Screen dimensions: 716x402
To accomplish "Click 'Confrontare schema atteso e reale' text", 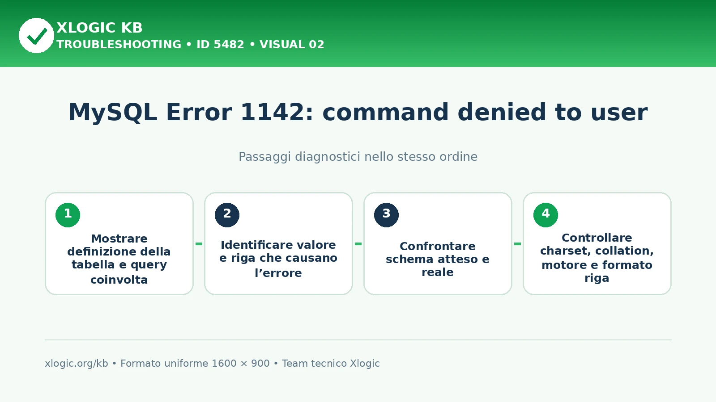I will [x=438, y=259].
